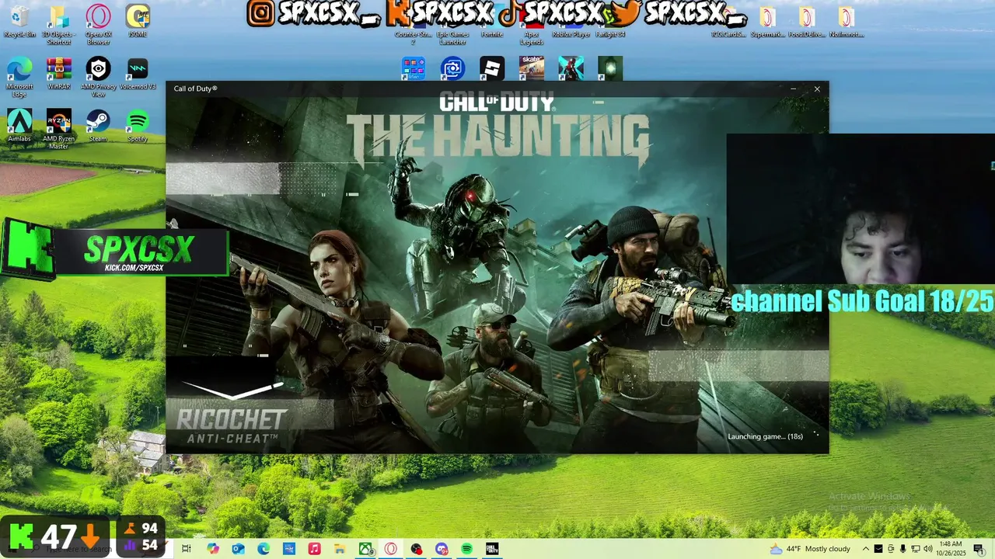Screen dimensions: 995x559
Task: Open the clock showing 1:48 AM
Action: pyautogui.click(x=951, y=549)
